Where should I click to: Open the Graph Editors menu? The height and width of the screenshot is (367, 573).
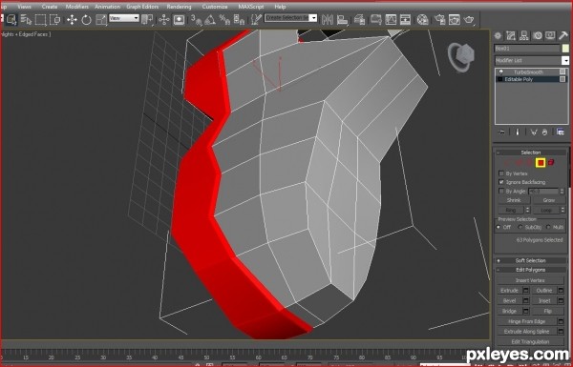click(x=142, y=7)
